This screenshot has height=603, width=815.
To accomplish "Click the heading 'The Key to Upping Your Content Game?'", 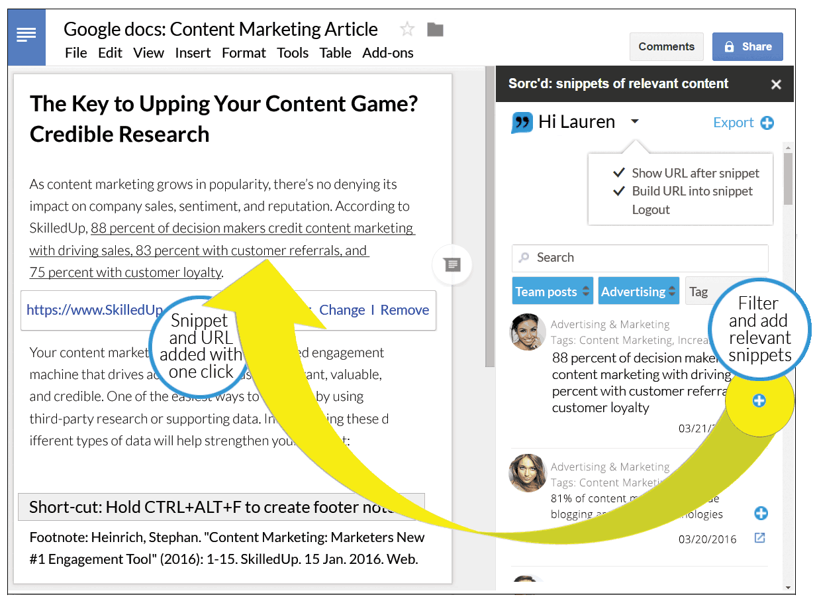I will point(224,104).
